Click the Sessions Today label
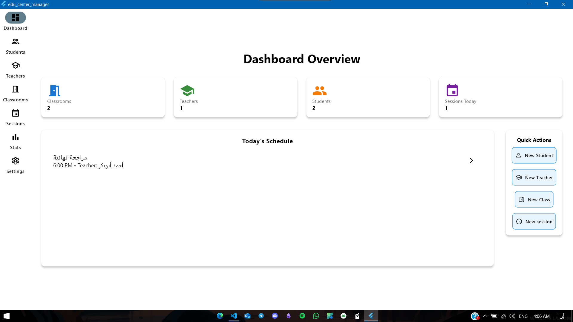Image resolution: width=573 pixels, height=322 pixels. pyautogui.click(x=460, y=101)
